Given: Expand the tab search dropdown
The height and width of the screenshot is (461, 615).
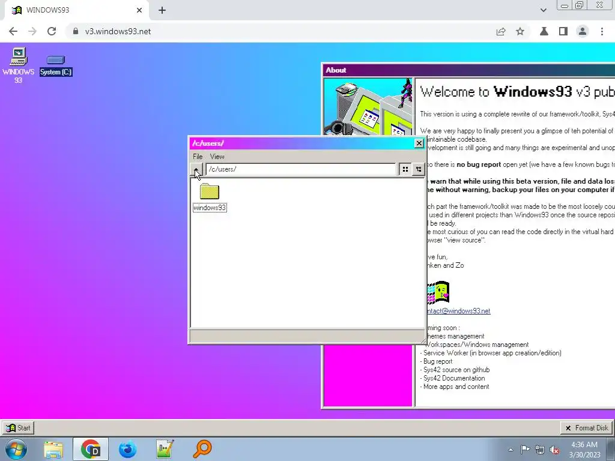Looking at the screenshot, I should point(543,10).
